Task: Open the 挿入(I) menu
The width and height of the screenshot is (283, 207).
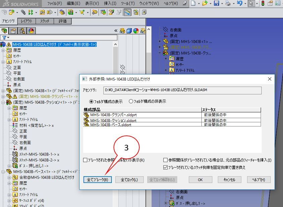Action: pyautogui.click(x=110, y=3)
